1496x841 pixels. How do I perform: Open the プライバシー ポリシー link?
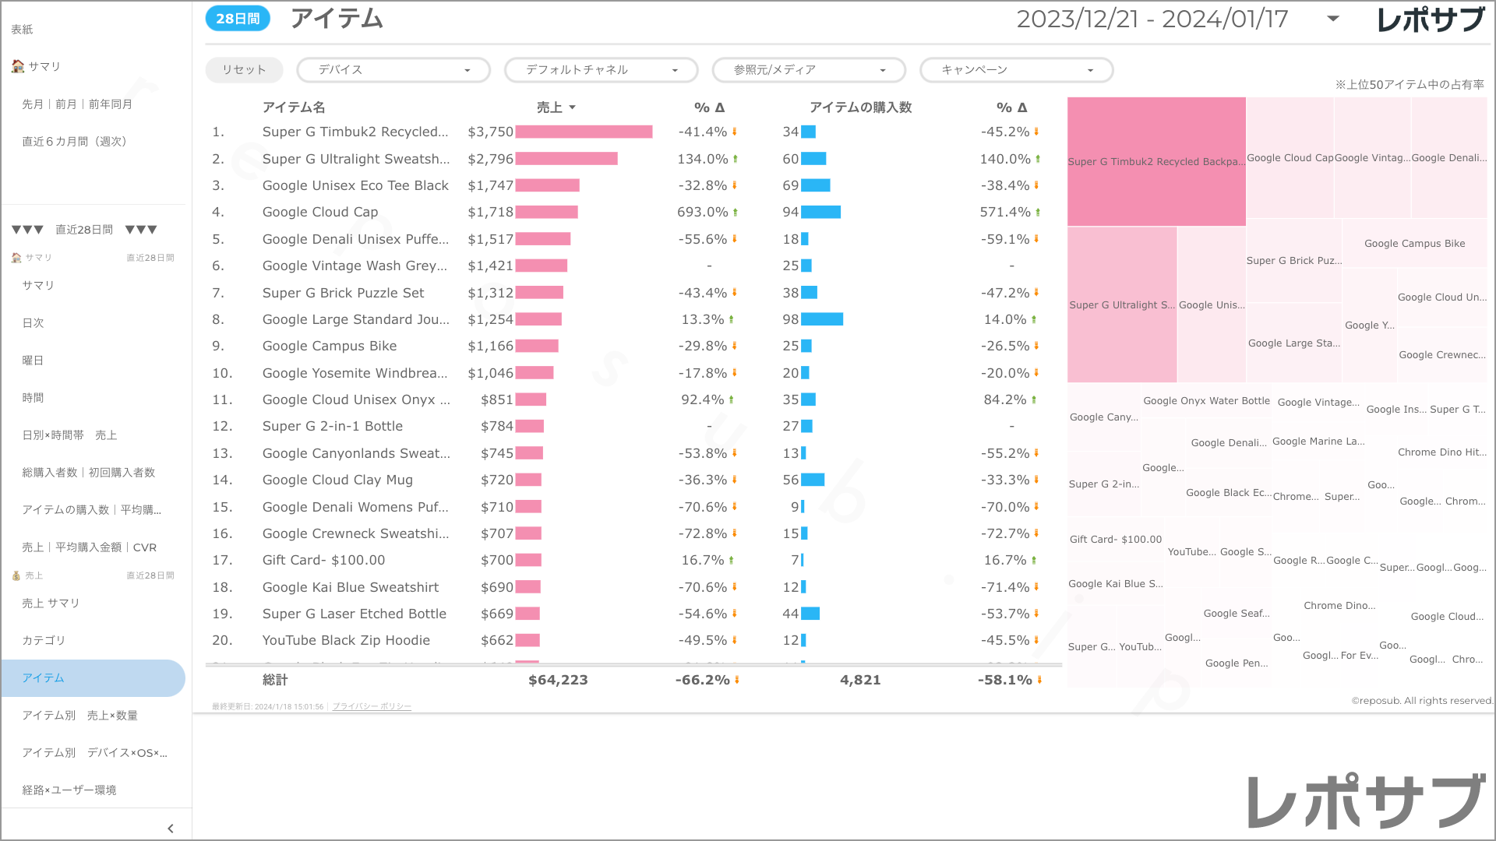click(372, 706)
